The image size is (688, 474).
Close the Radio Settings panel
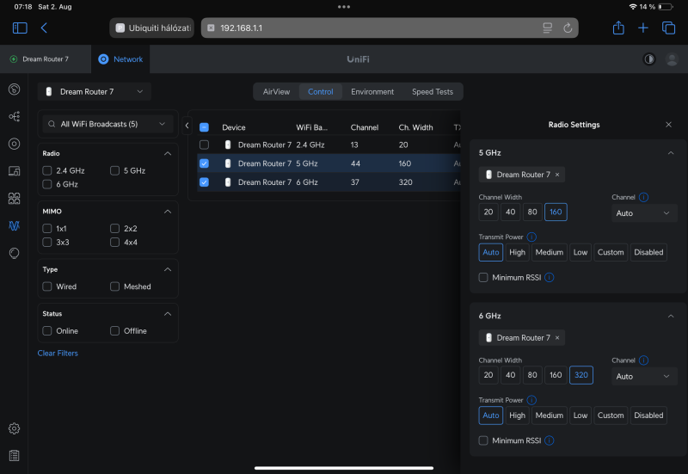(x=668, y=125)
